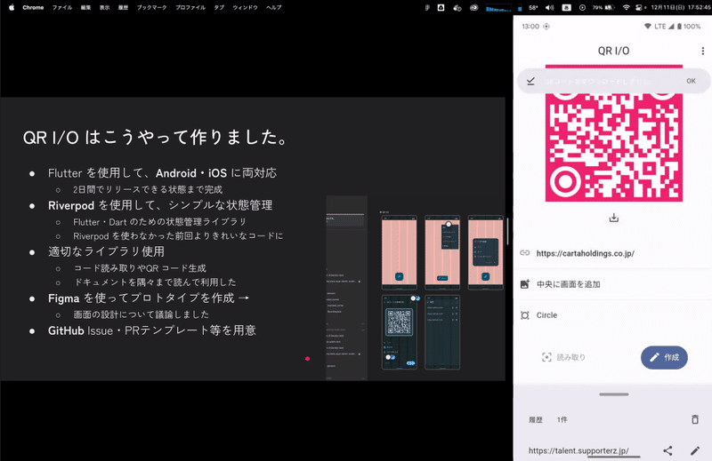Click the volume icon in the menu bar

[x=549, y=7]
